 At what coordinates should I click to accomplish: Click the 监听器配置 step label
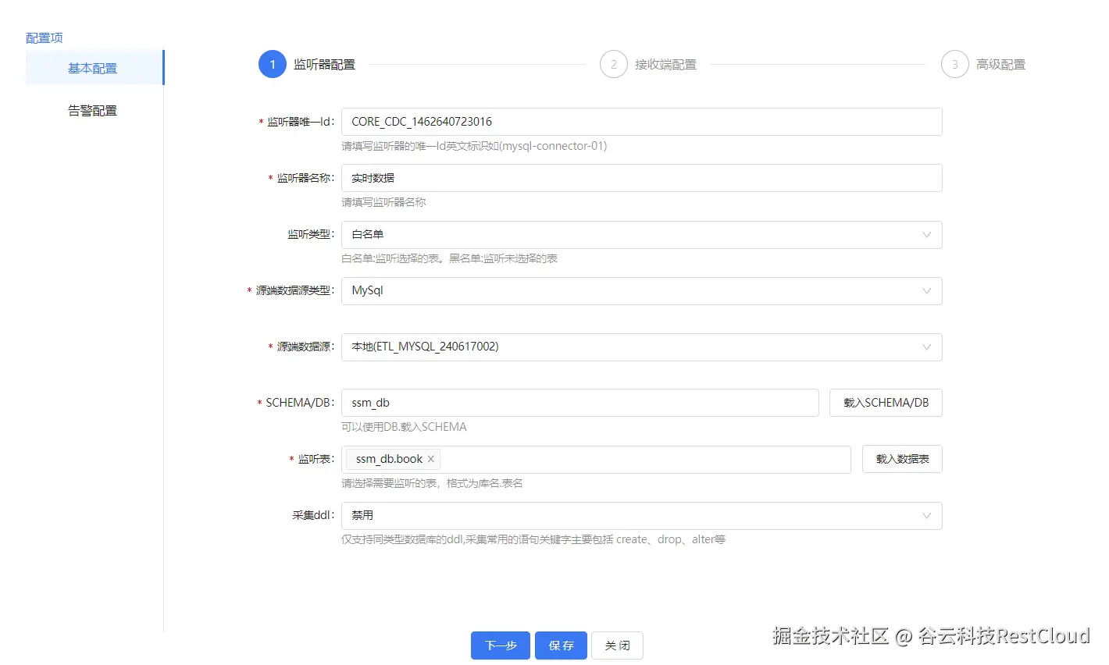click(x=325, y=65)
